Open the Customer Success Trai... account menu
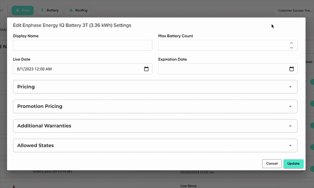This screenshot has height=188, width=314. coord(295,10)
